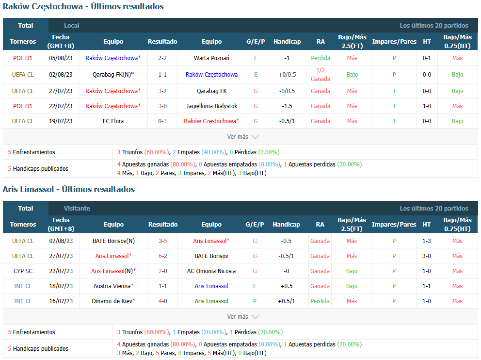Open Los últimos 20 partidos in Raków section
Image resolution: width=481 pixels, height=360 pixels.
point(434,26)
